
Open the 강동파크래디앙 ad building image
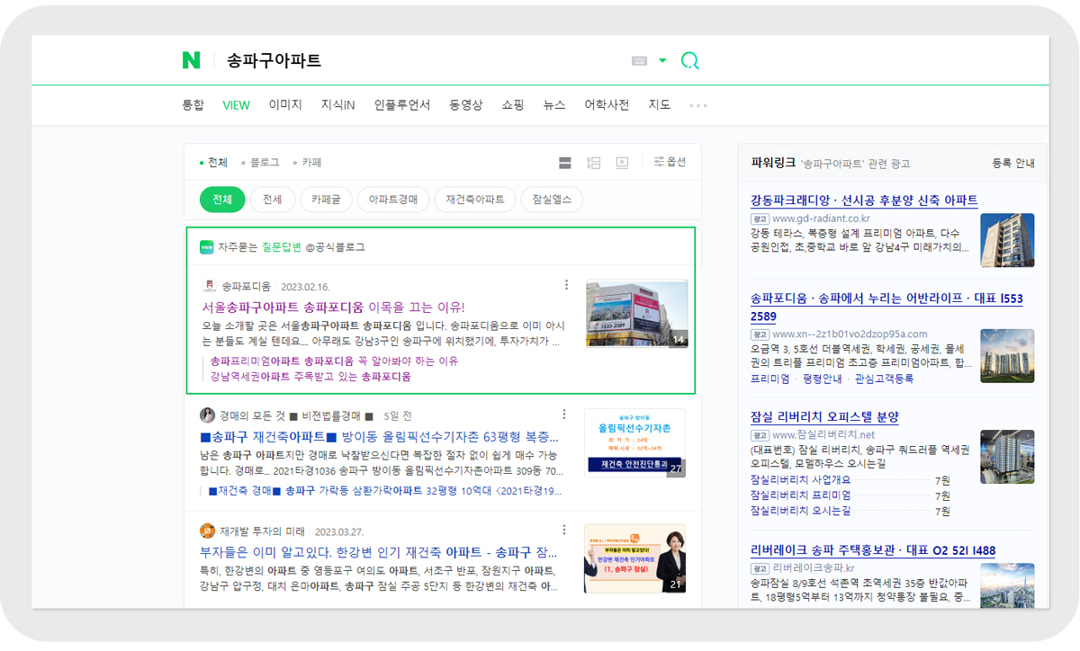coord(1007,240)
